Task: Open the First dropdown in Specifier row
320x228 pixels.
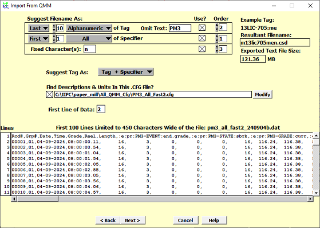Action: (38, 38)
